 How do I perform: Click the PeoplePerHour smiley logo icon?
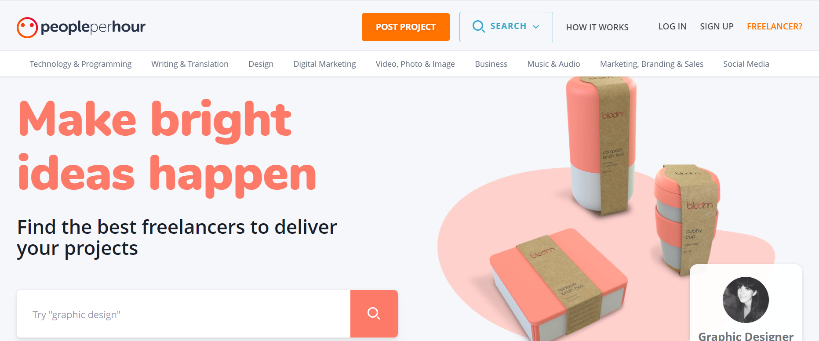pyautogui.click(x=27, y=27)
